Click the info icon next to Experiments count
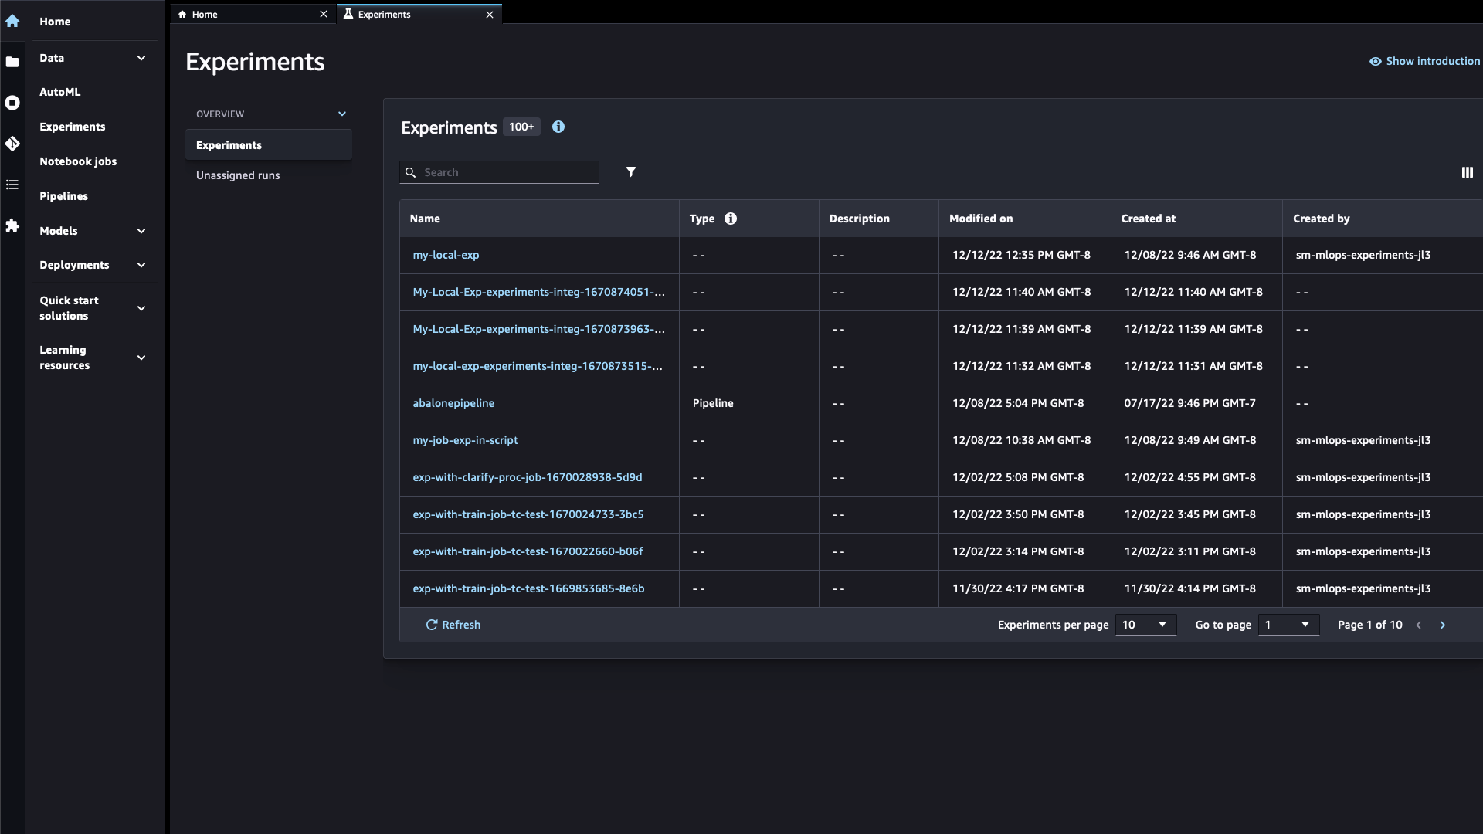This screenshot has width=1483, height=834. (x=558, y=127)
